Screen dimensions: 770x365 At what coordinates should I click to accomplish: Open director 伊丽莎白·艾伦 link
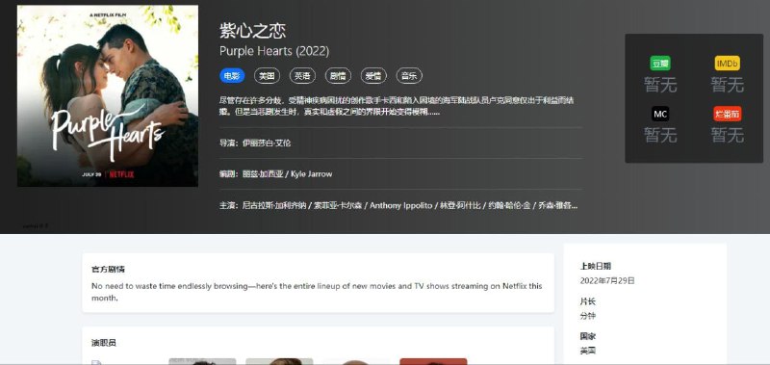(x=267, y=143)
